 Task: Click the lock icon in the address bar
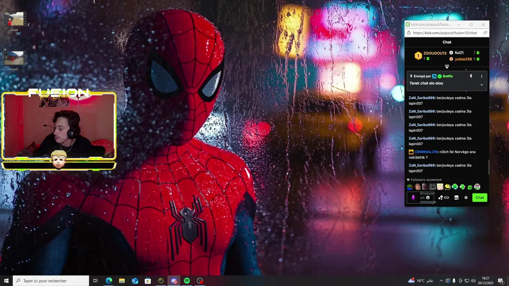(x=408, y=33)
